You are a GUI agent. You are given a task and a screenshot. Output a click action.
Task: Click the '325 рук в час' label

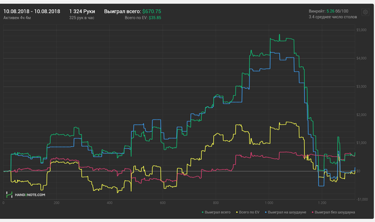click(81, 18)
